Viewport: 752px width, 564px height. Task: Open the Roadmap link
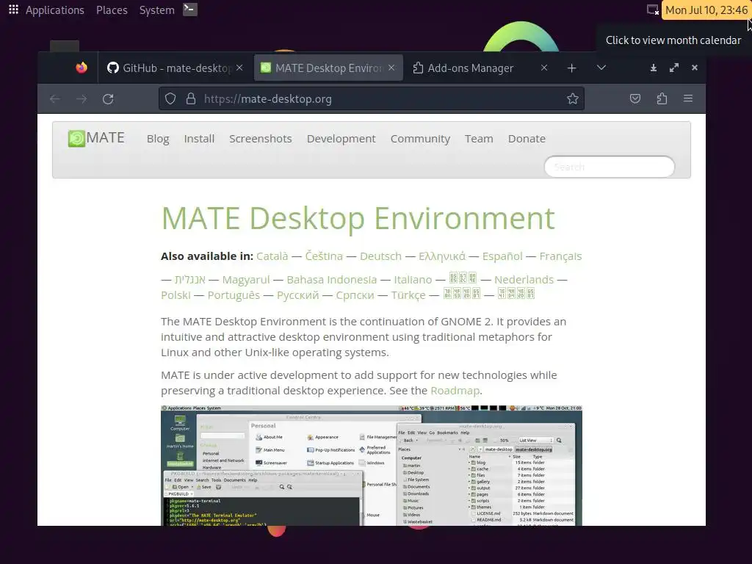(x=455, y=391)
